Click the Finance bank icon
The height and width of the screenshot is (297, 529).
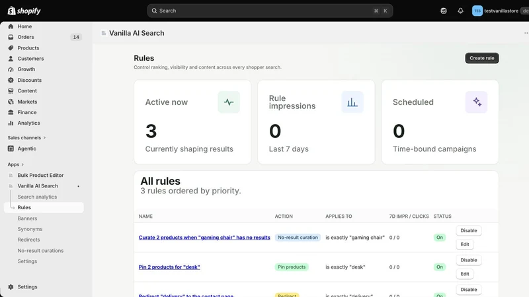(11, 112)
